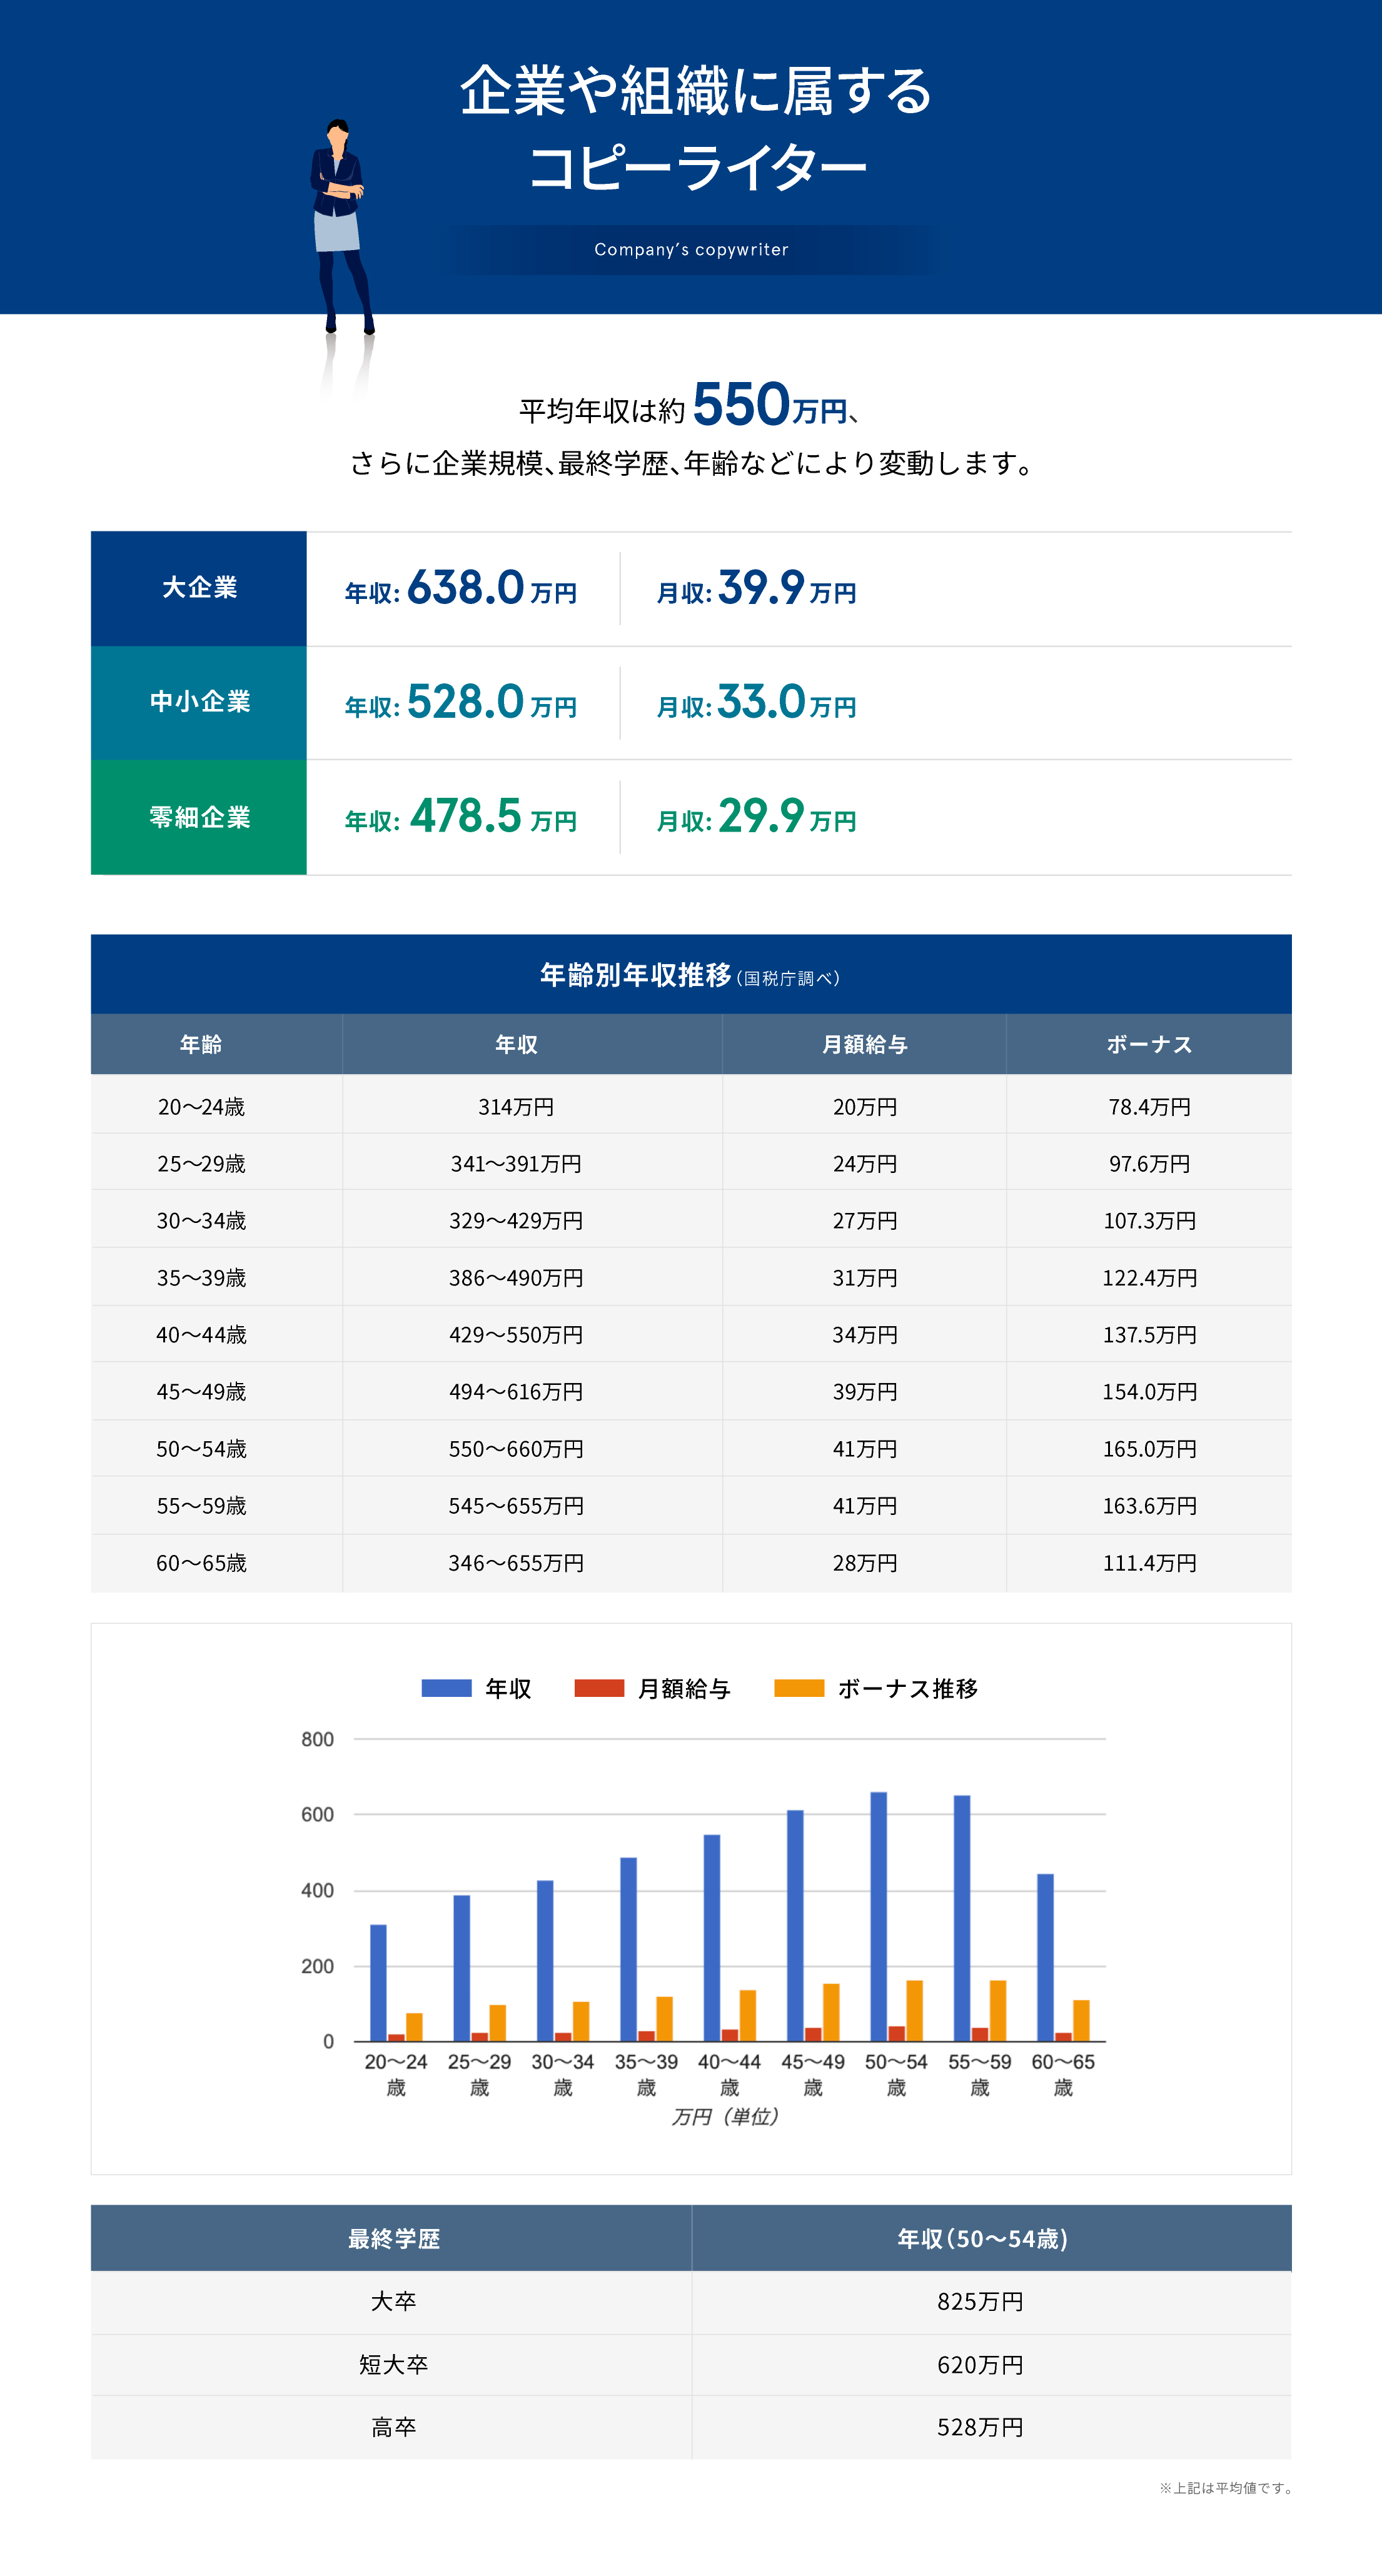Click the blue 年収 legend swatch
The image size is (1382, 2576).
(446, 1688)
